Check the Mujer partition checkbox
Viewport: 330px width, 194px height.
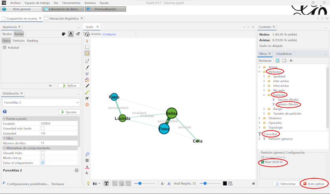point(262,162)
